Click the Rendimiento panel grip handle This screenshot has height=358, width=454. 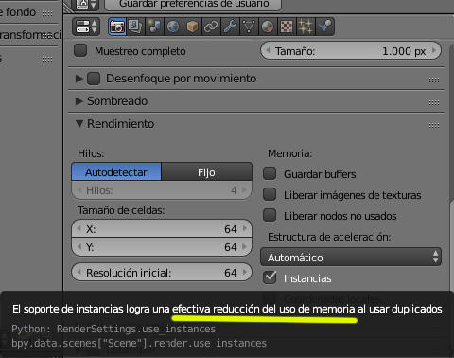click(434, 125)
